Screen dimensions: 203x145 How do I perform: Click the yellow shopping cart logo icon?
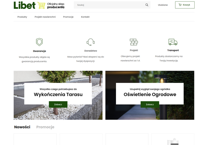coord(41,5)
